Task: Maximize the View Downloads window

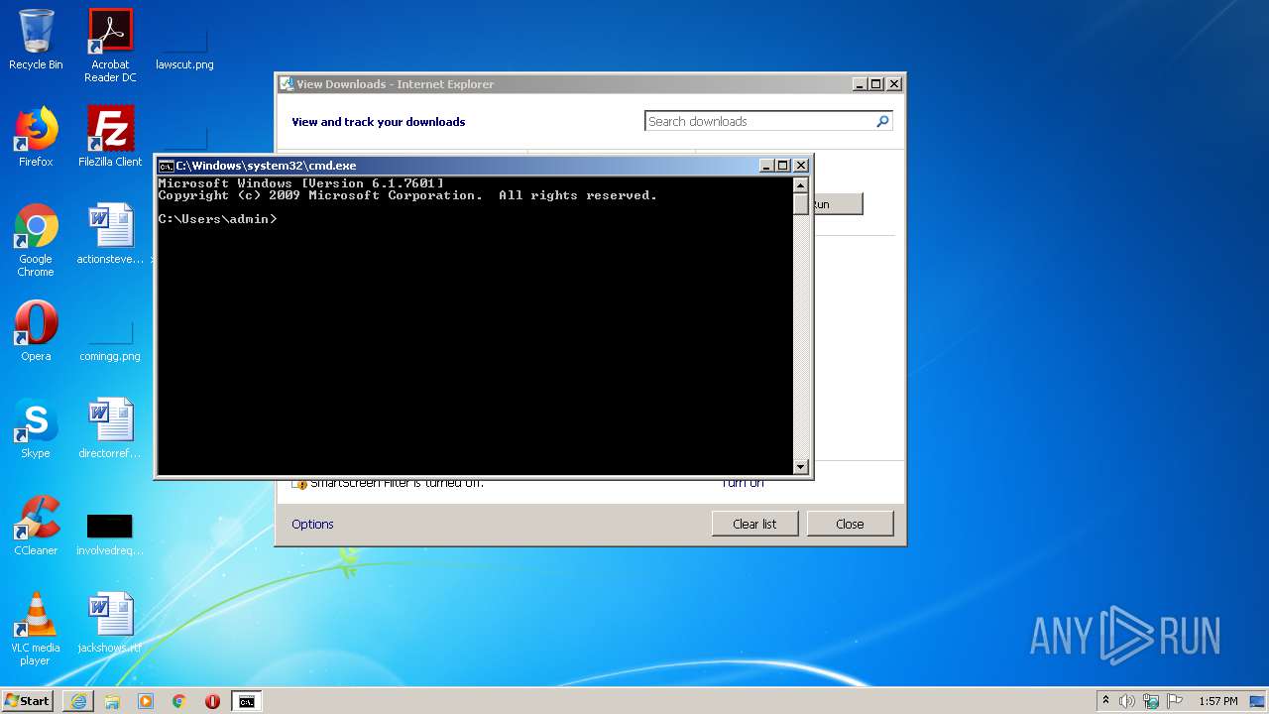Action: click(875, 84)
